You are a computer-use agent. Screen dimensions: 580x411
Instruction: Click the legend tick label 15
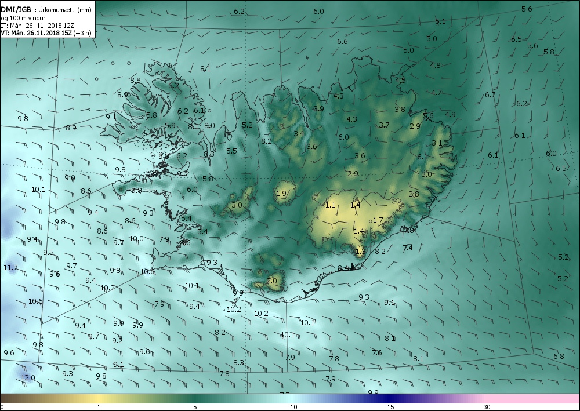click(390, 407)
